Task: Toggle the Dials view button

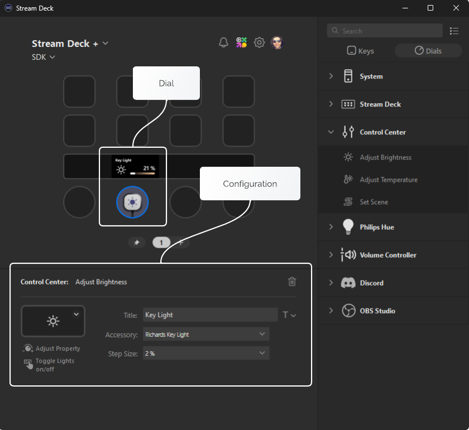Action: tap(428, 50)
